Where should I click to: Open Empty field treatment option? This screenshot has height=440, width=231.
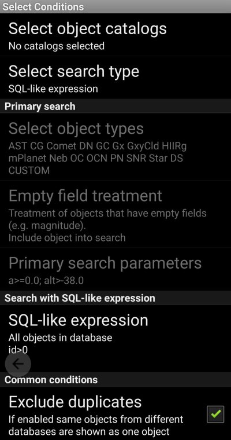click(115, 214)
